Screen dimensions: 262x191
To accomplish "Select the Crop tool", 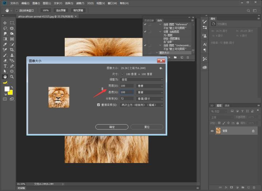I will click(12, 50).
